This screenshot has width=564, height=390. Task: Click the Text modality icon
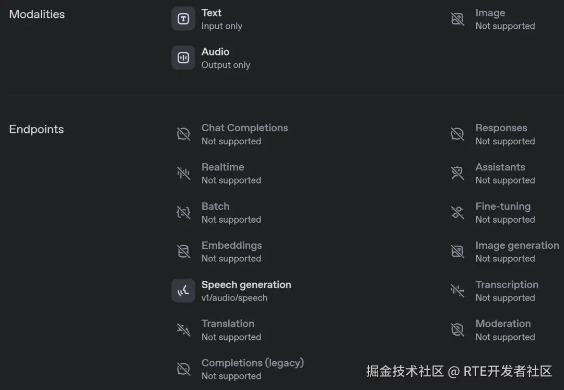click(x=183, y=19)
